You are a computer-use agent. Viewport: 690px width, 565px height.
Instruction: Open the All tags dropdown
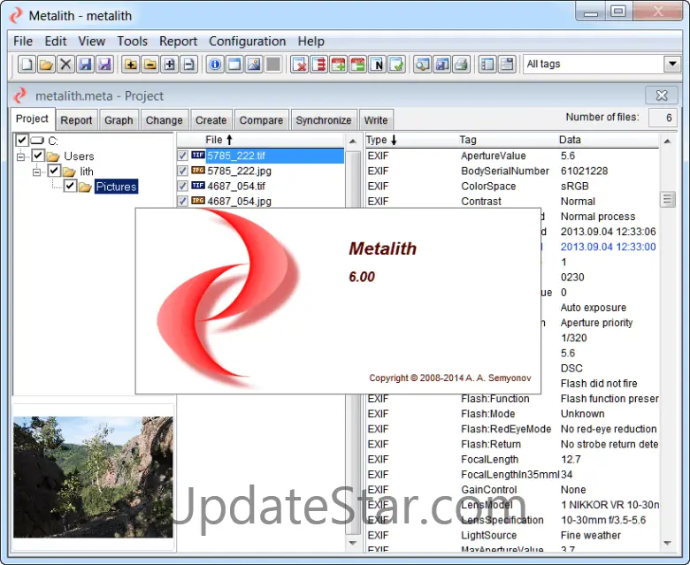(671, 65)
